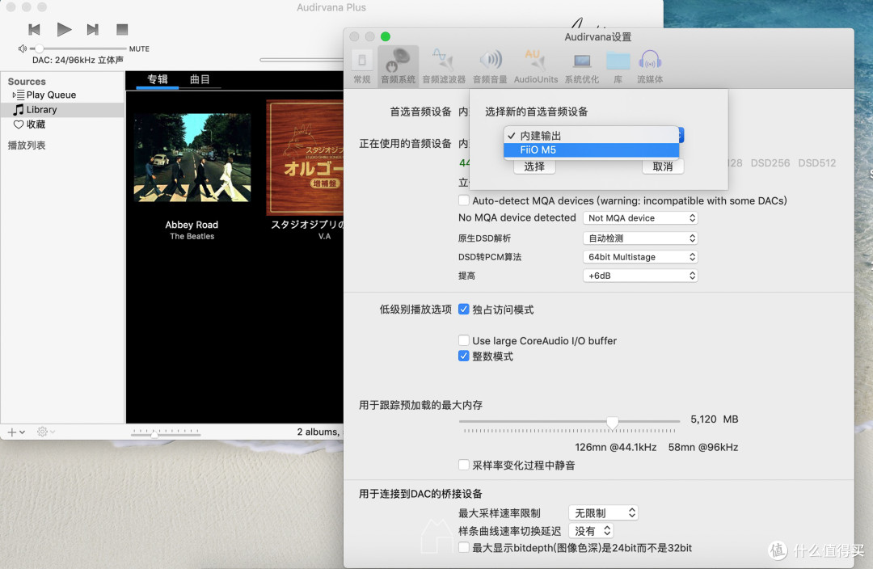Click The Beatles artist name
Viewport: 873px width, 569px height.
(x=192, y=237)
